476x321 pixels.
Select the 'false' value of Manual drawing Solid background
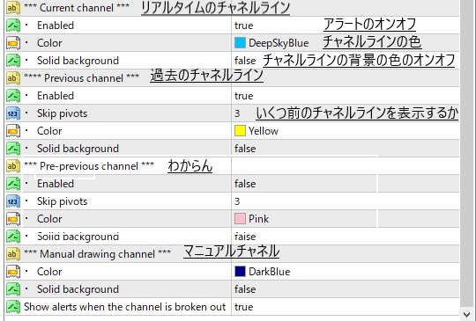click(x=245, y=289)
